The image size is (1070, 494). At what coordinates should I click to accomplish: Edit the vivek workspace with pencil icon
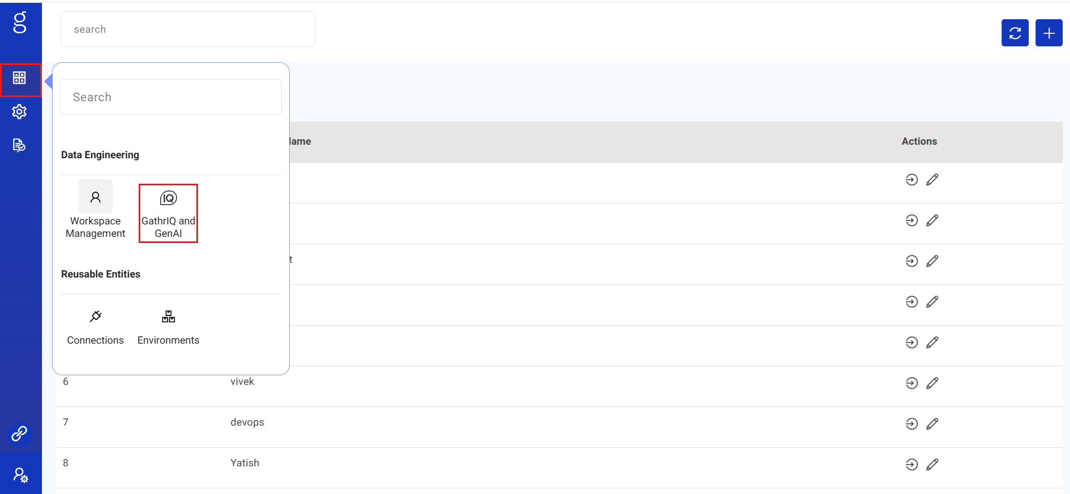pyautogui.click(x=932, y=383)
